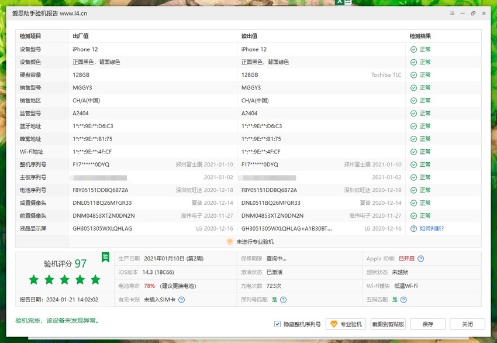Click the green check icon in 硬盘容量 row
The width and height of the screenshot is (497, 343).
point(413,75)
